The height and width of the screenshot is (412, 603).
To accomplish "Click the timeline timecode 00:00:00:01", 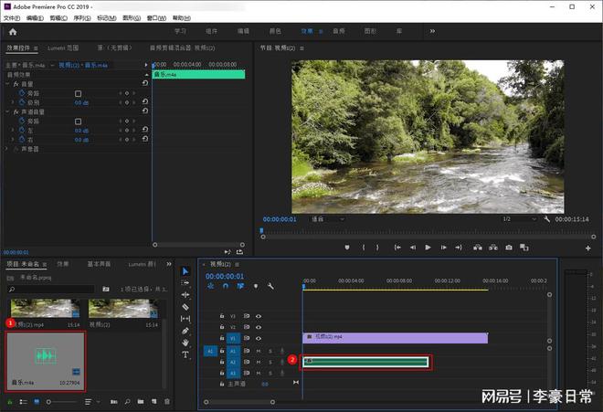I will (225, 276).
